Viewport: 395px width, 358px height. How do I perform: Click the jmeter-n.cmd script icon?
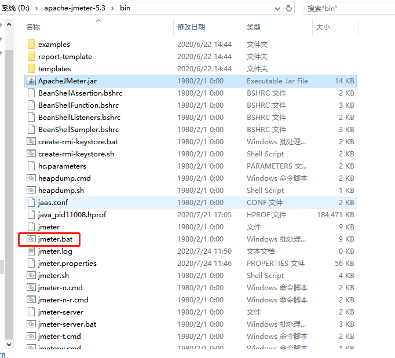(x=31, y=288)
